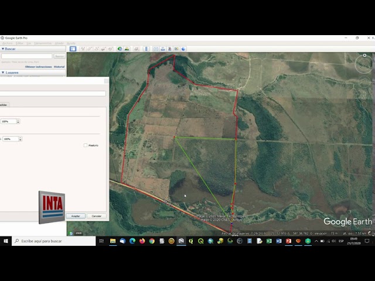375x281 pixels.
Task: Open historical imagery toolbar icon
Action: tap(120, 49)
